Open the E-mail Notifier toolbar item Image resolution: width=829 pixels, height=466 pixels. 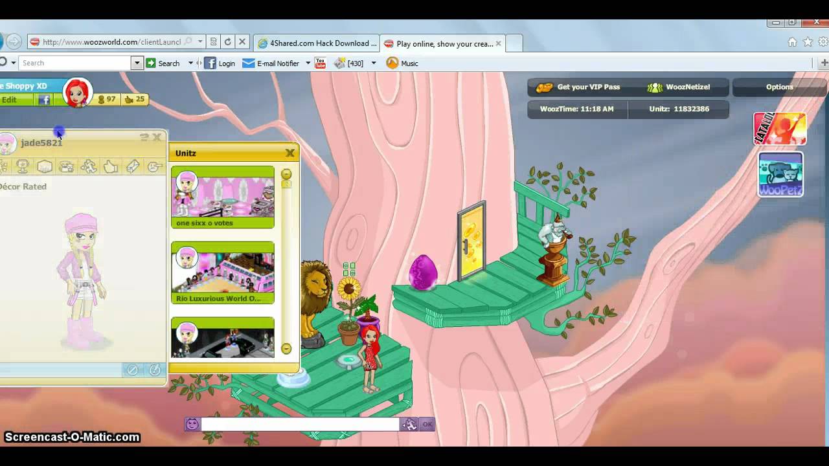[x=271, y=63]
